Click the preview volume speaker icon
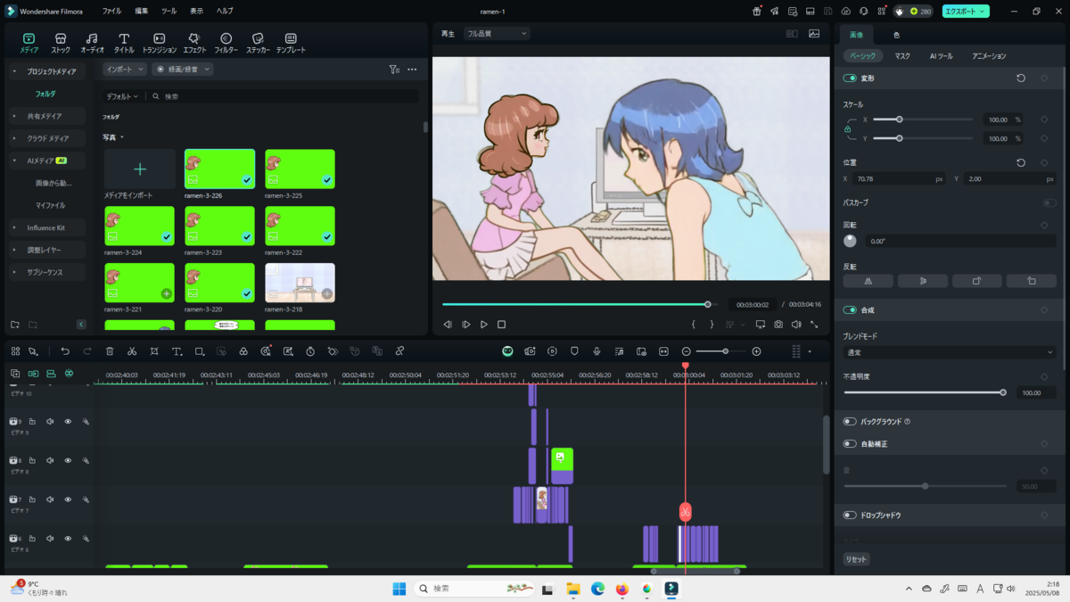The height and width of the screenshot is (602, 1070). (x=796, y=325)
